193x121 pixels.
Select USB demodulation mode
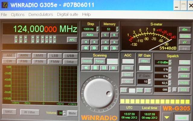(x=71, y=56)
